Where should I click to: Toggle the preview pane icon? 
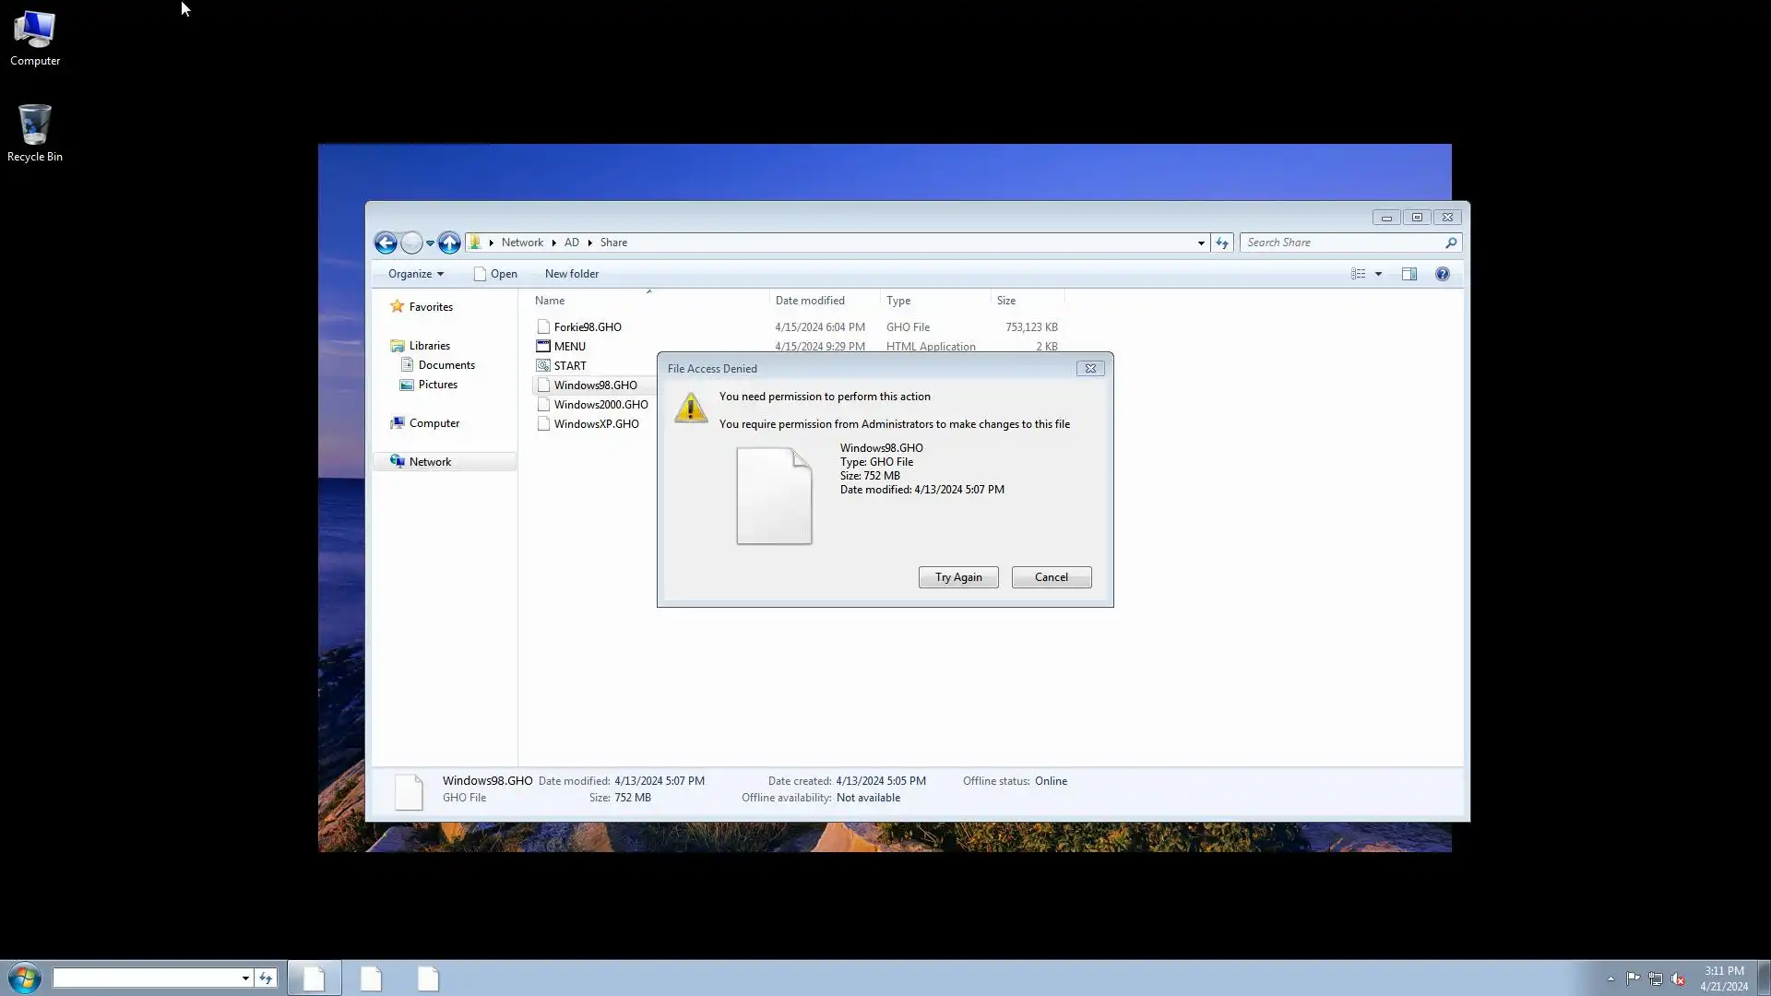pos(1408,274)
